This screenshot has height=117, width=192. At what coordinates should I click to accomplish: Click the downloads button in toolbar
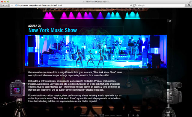(x=189, y=5)
